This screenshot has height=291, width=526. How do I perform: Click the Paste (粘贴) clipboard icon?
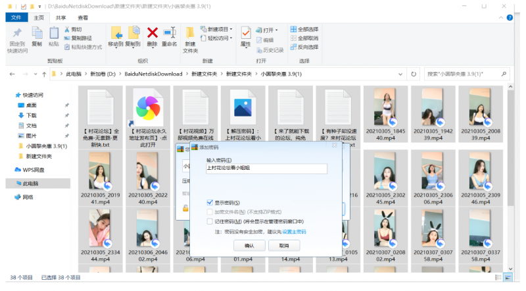[54, 33]
